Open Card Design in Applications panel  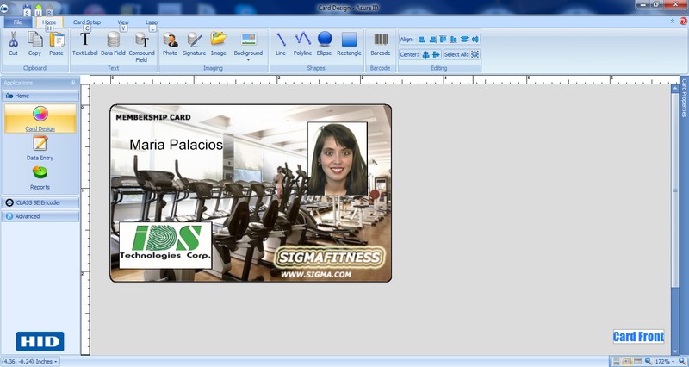click(40, 119)
